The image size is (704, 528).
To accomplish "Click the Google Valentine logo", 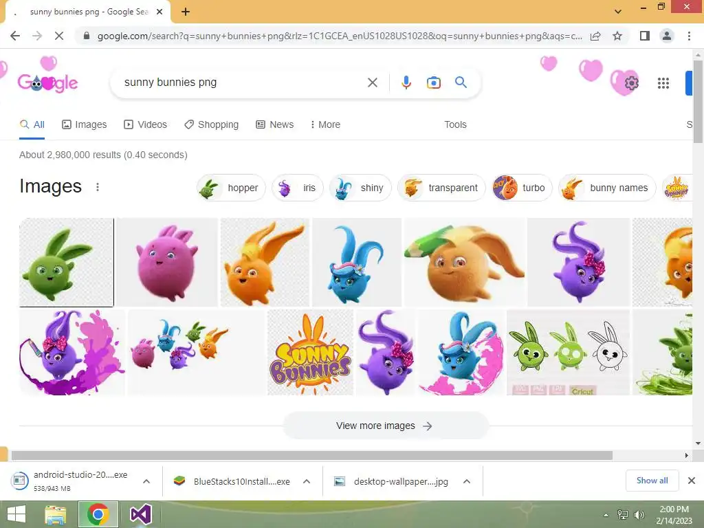I will click(x=47, y=82).
